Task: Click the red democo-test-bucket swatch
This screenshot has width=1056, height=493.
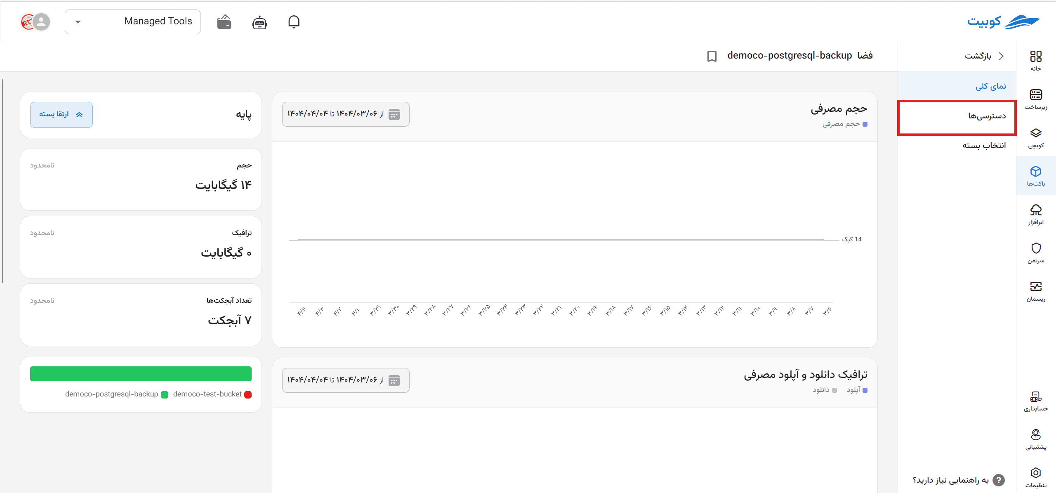Action: coord(248,395)
